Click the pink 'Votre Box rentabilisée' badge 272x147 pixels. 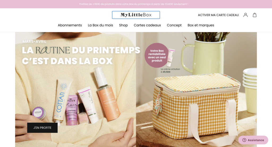157,56
